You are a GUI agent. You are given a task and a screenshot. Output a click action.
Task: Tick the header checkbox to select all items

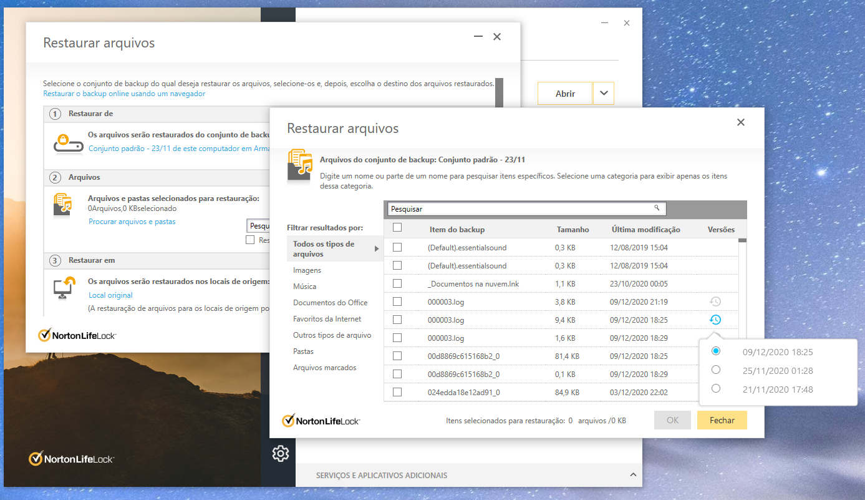tap(397, 228)
